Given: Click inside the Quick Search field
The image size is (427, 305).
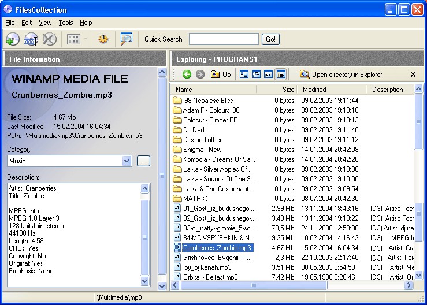Looking at the screenshot, I should point(224,39).
